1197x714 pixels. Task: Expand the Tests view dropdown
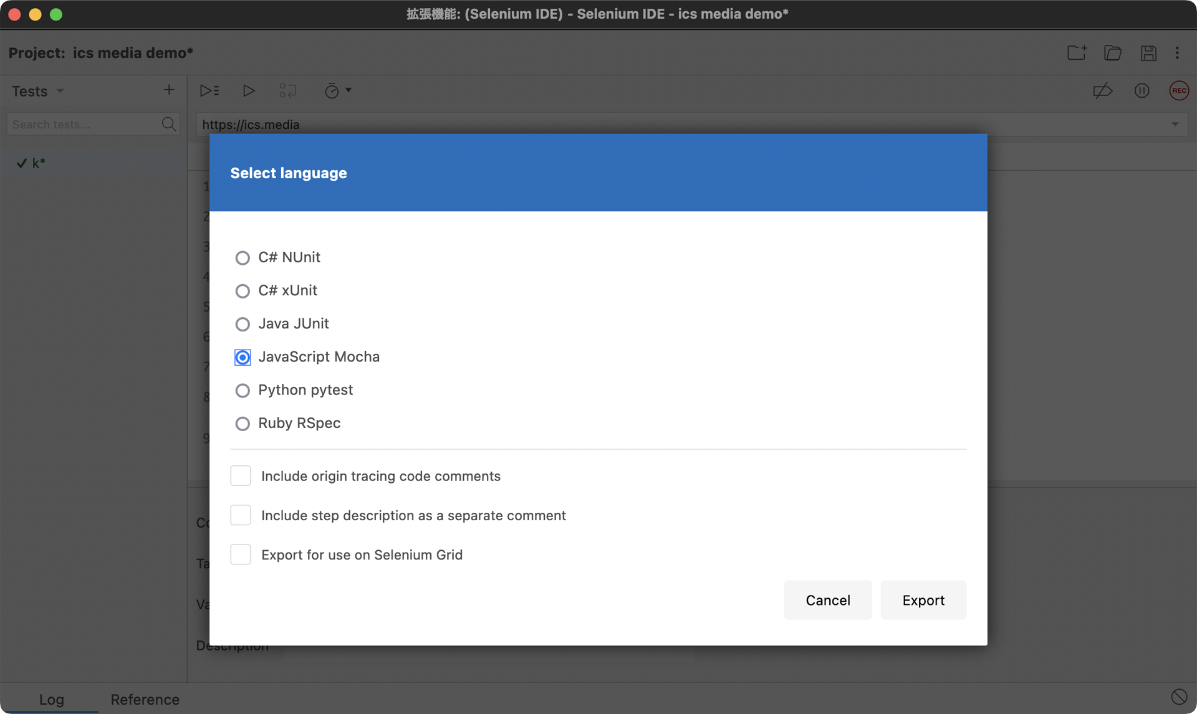(x=60, y=91)
